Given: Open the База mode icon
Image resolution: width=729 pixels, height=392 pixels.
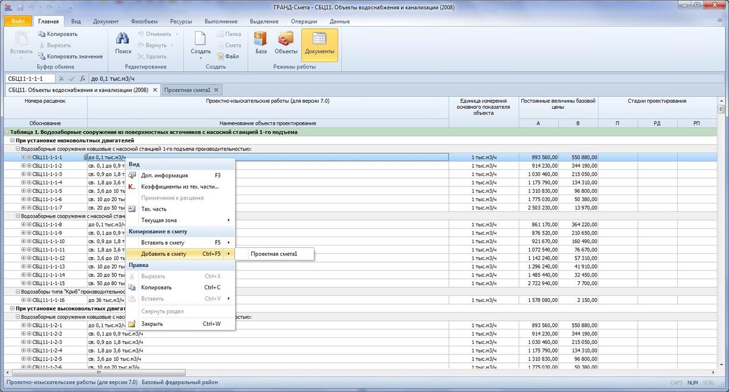Looking at the screenshot, I should pyautogui.click(x=261, y=40).
